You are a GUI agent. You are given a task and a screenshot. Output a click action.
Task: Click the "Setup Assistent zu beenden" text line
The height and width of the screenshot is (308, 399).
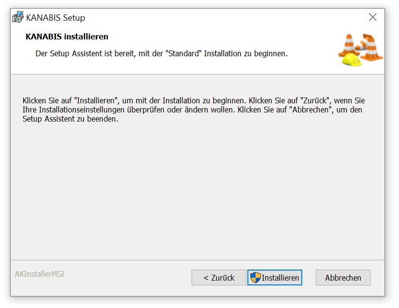click(x=70, y=119)
